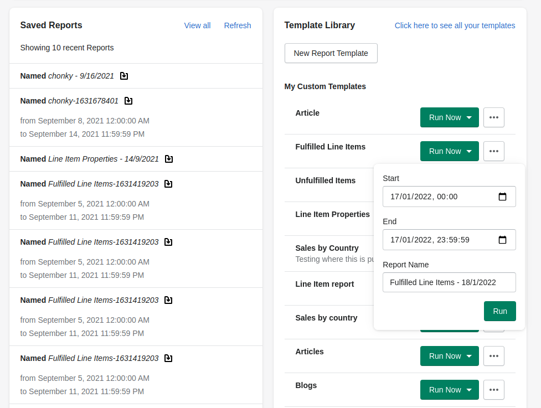Image resolution: width=541 pixels, height=408 pixels.
Task: Open the options menu for the Blogs template
Action: tap(493, 390)
